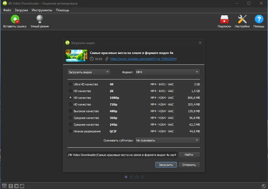This screenshot has height=189, width=268.
Task: Click the green app logo in the dialog title
Action: coord(67,43)
